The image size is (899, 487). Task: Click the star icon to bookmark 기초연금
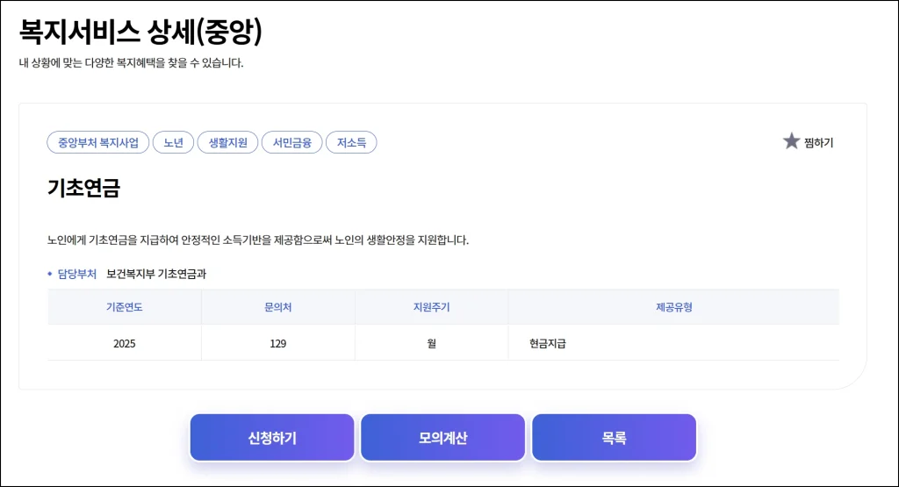pyautogui.click(x=791, y=141)
